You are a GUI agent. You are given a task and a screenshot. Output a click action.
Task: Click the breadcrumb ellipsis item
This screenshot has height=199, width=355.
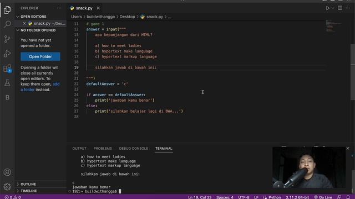pyautogui.click(x=169, y=17)
